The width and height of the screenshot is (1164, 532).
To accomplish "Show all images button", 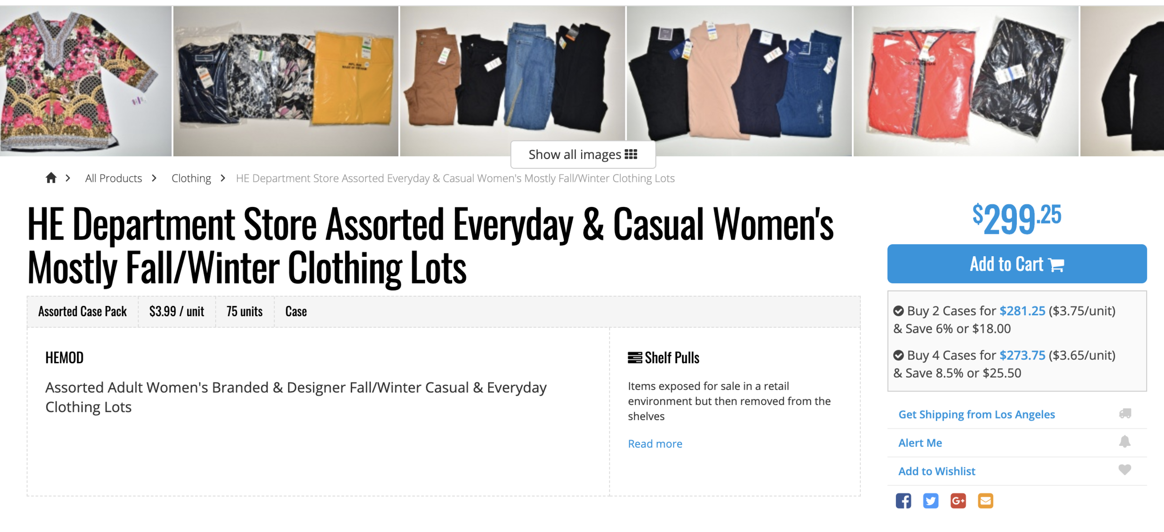I will 583,154.
